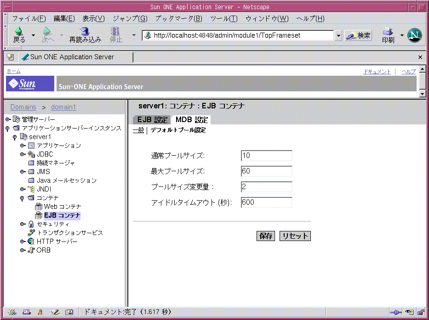Expand the JDBC tree node
429x320 pixels.
[23, 154]
